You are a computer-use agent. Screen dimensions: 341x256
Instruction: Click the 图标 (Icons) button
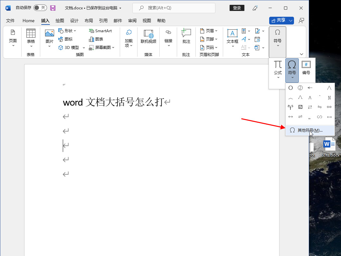[65, 39]
